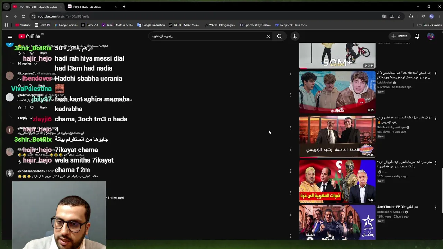The width and height of the screenshot is (443, 249).
Task: Expand the 1 reply thread
Action: 25,118
